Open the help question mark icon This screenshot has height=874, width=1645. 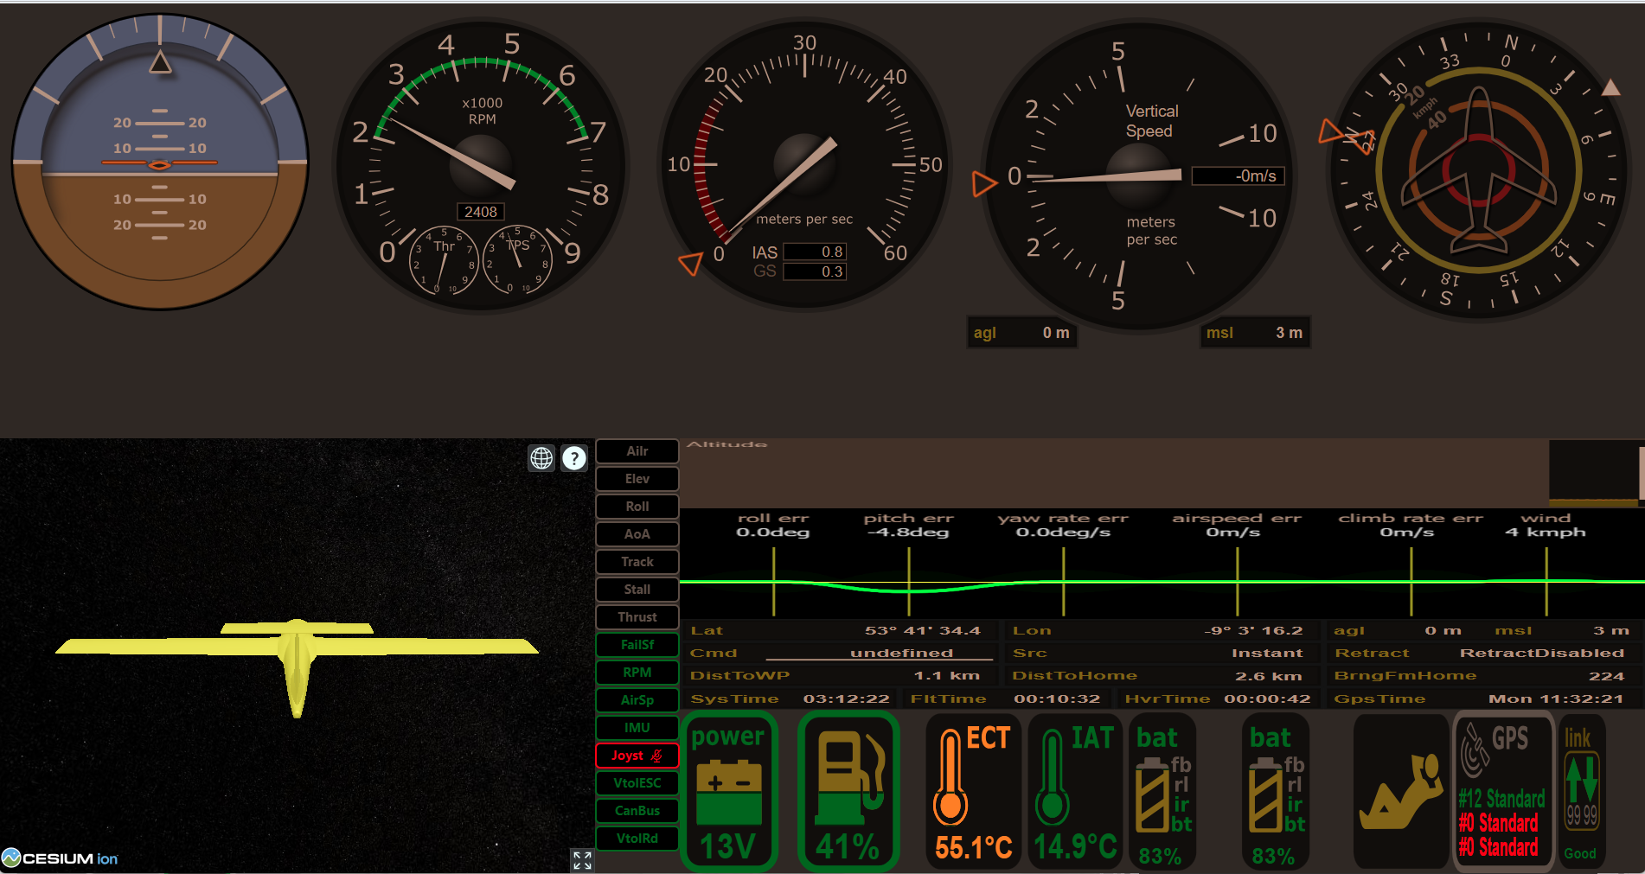pyautogui.click(x=574, y=458)
